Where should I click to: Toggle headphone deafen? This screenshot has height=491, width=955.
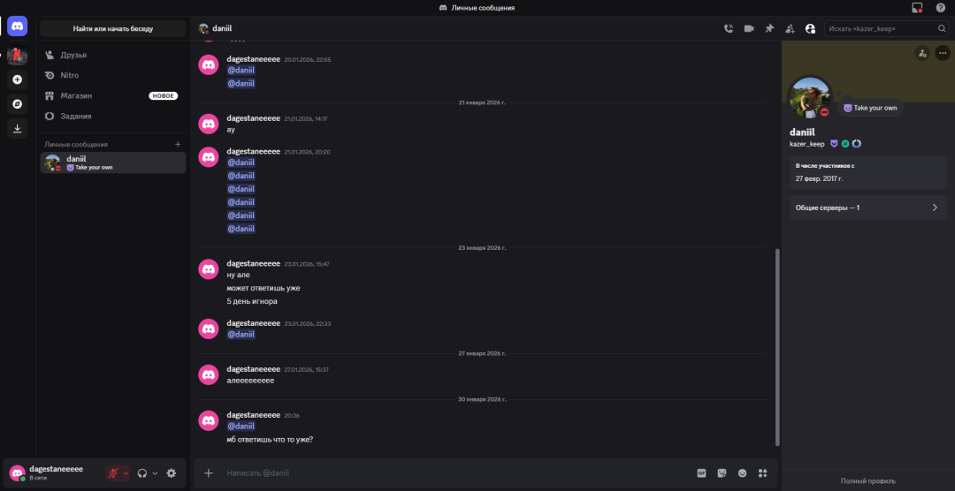141,472
